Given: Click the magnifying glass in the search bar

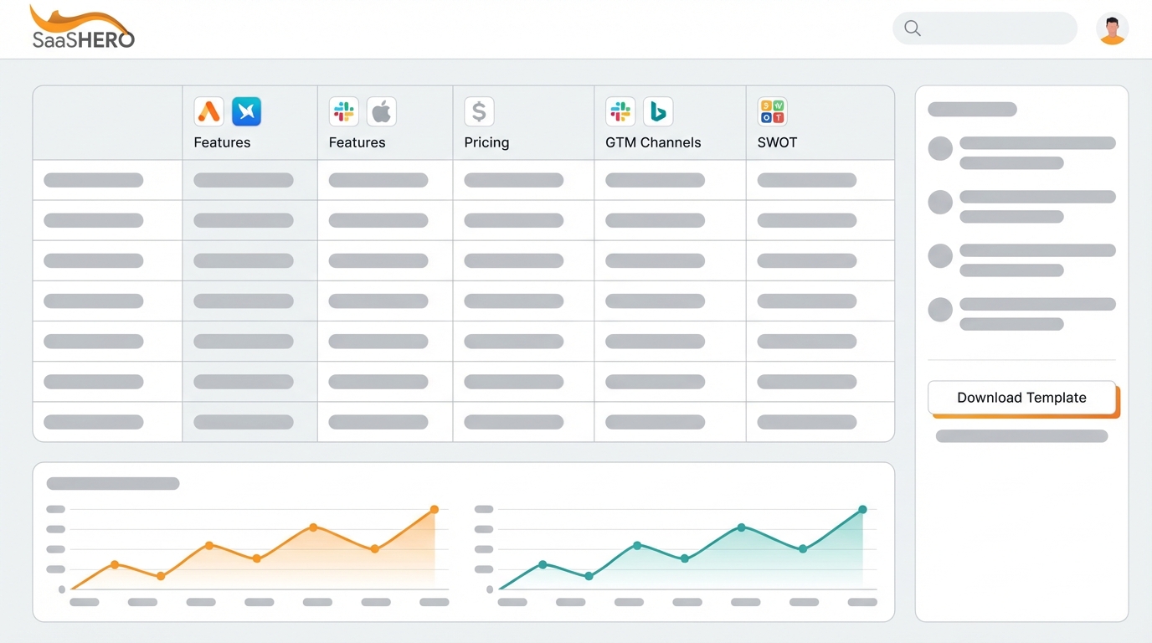Looking at the screenshot, I should pyautogui.click(x=912, y=28).
